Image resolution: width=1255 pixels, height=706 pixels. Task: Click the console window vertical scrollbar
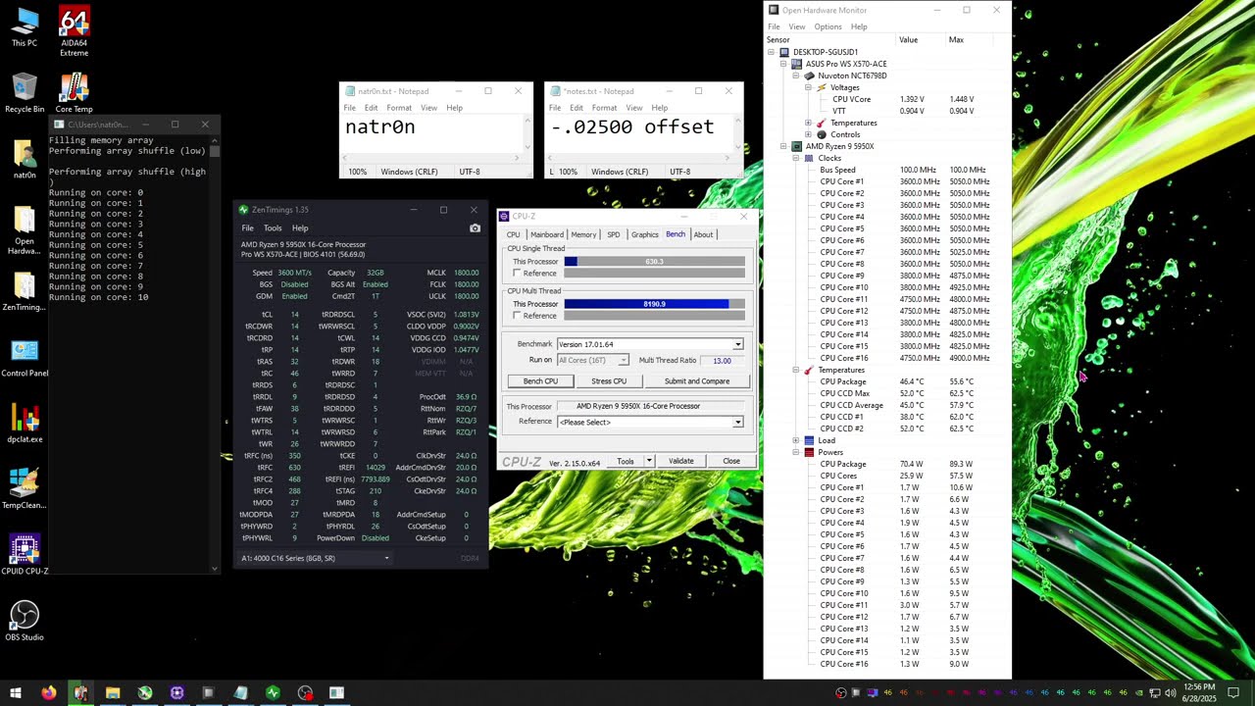215,353
